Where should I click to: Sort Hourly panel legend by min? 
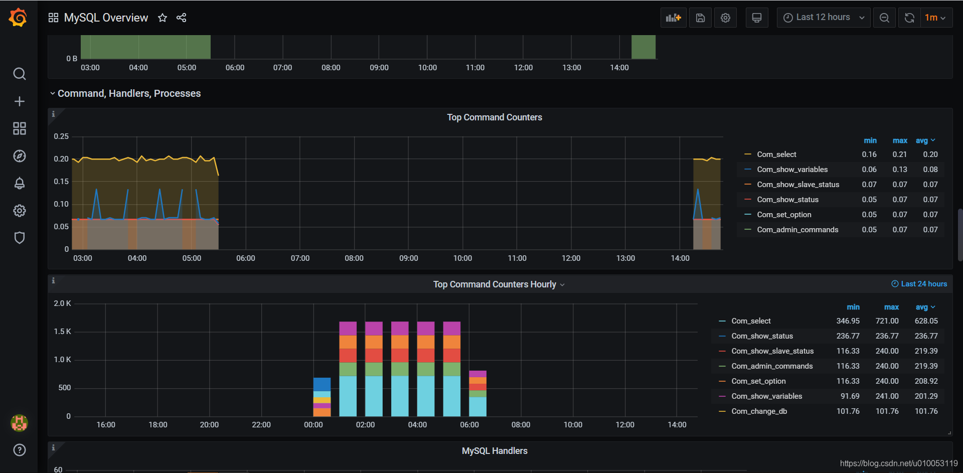tap(853, 307)
